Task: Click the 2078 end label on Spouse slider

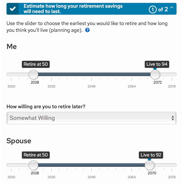Action: (172, 177)
